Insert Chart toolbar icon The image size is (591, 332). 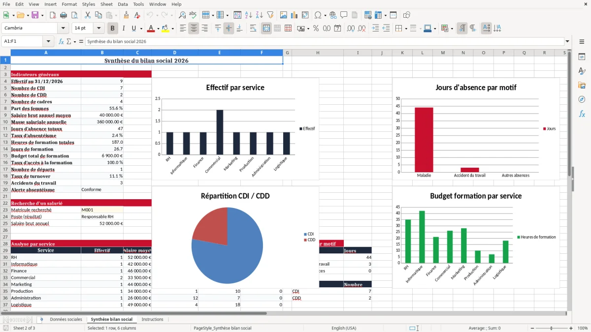tap(295, 15)
